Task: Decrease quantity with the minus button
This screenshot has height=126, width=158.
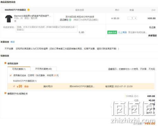Action: [129, 18]
